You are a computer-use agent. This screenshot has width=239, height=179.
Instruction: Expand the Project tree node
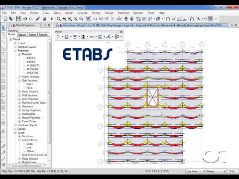pyautogui.click(x=15, y=43)
